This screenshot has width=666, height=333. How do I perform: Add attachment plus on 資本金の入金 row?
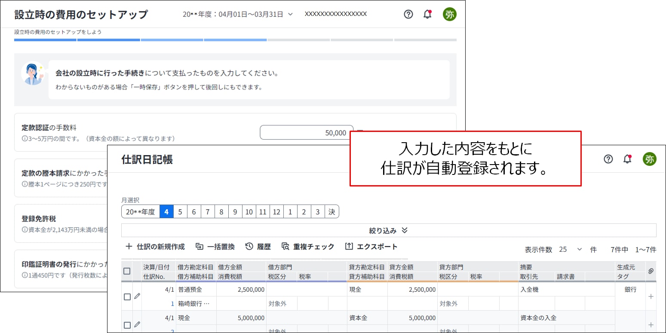point(651,325)
